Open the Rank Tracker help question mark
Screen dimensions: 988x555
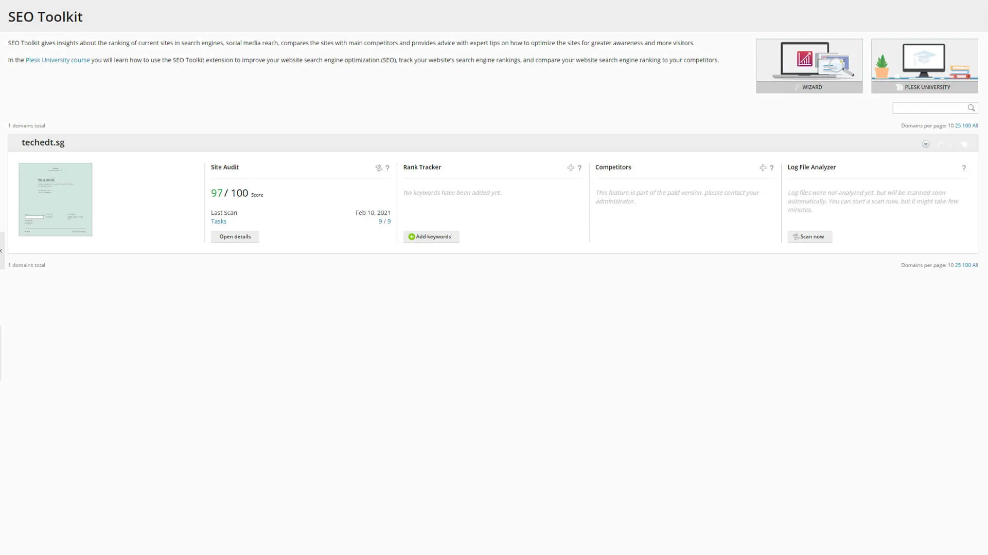coord(579,168)
